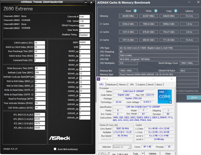Screen dimensions: 201x155
Task: Click the RTL (MC1 C0 B1/B2) field
Action: tap(40, 123)
